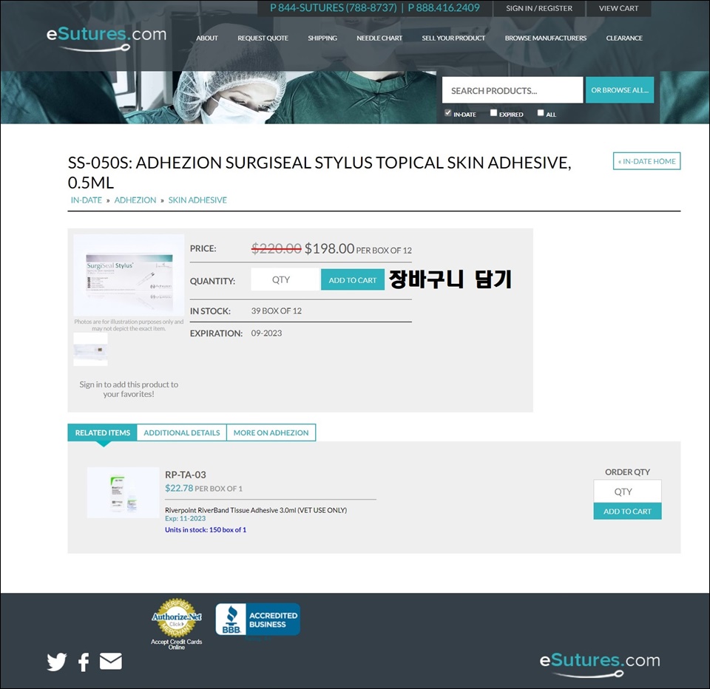This screenshot has width=710, height=689.
Task: Toggle the IN-DATE search checkbox
Action: coord(448,112)
